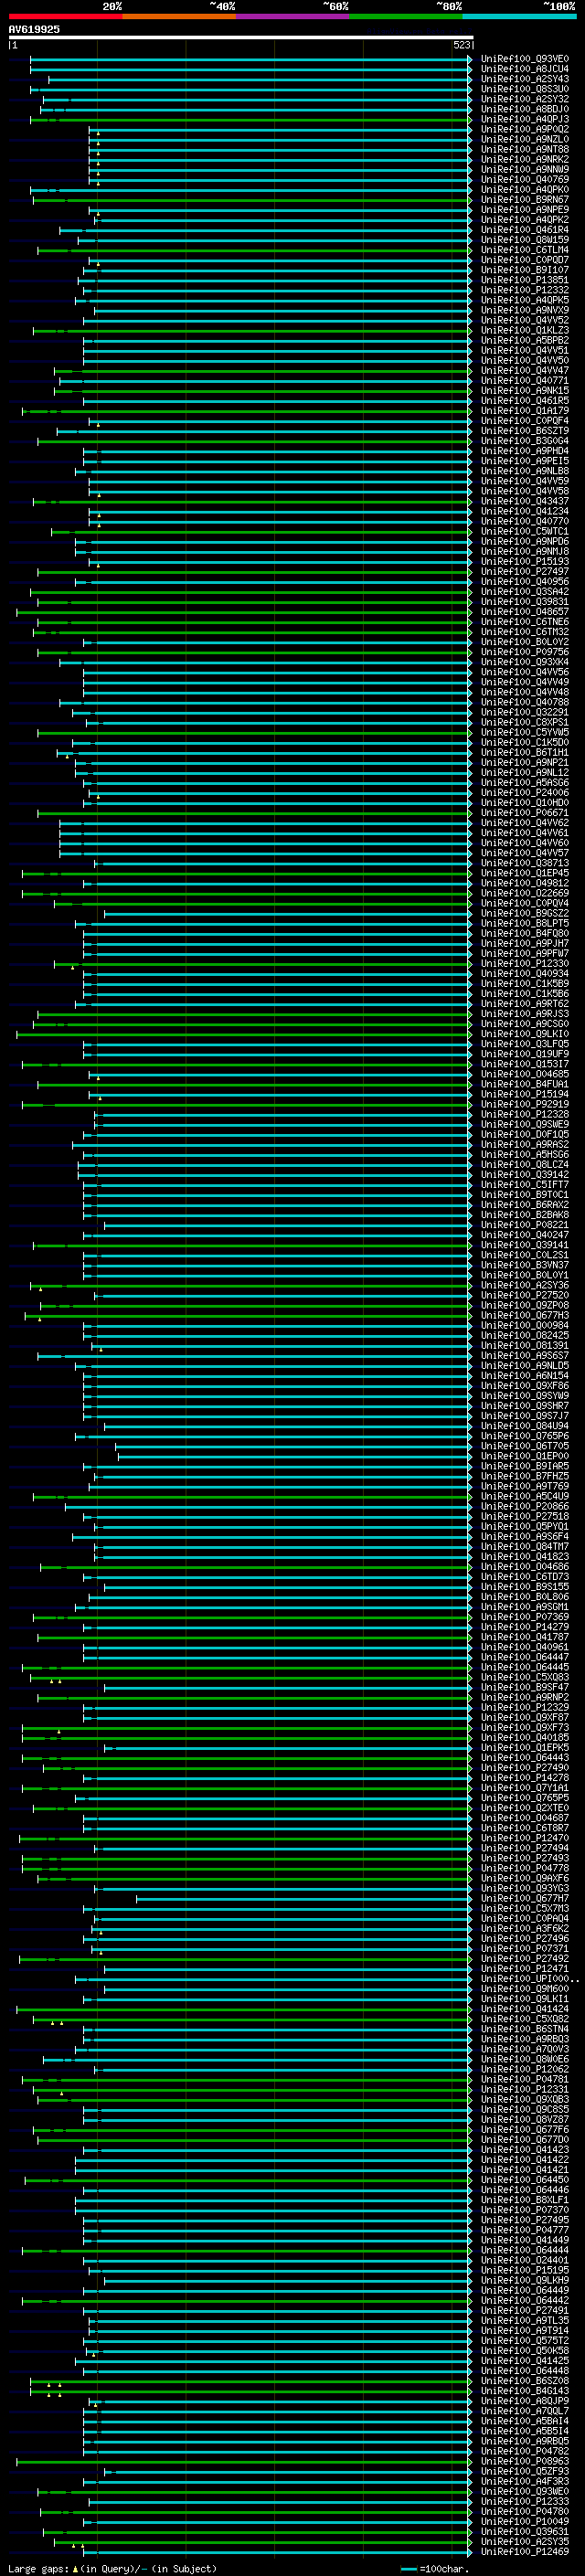This screenshot has height=2576, width=585.
Task: Select hit label UniRef100_A4QPK5
Action: click(x=525, y=300)
